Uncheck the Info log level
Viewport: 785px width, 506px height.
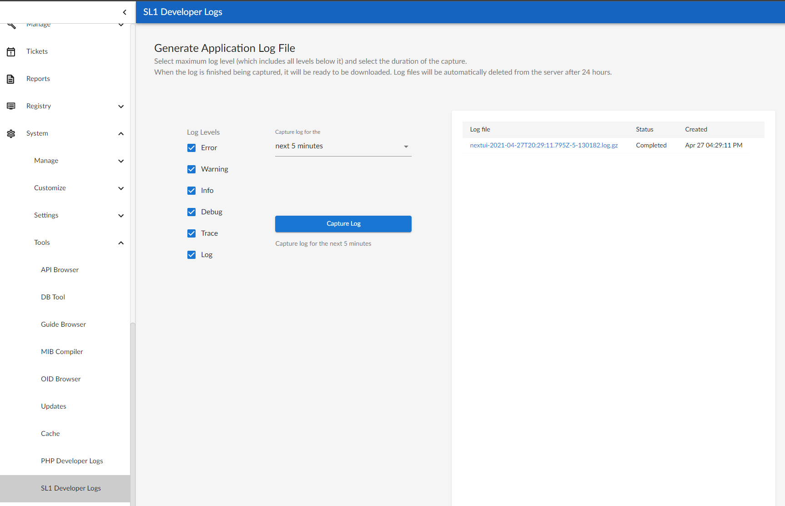[x=191, y=191]
